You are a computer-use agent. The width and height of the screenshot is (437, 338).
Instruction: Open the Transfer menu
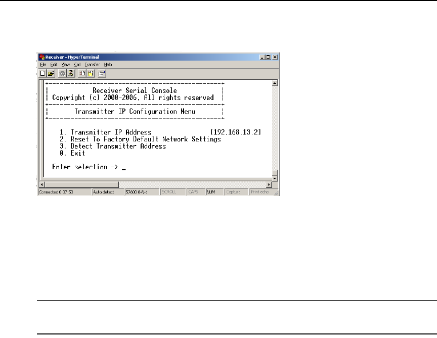point(92,65)
